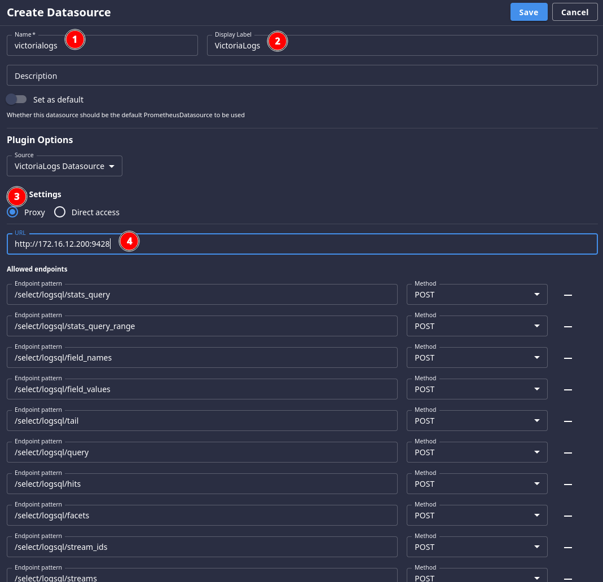Select the Proxy radio option
The height and width of the screenshot is (582, 603).
click(x=12, y=212)
